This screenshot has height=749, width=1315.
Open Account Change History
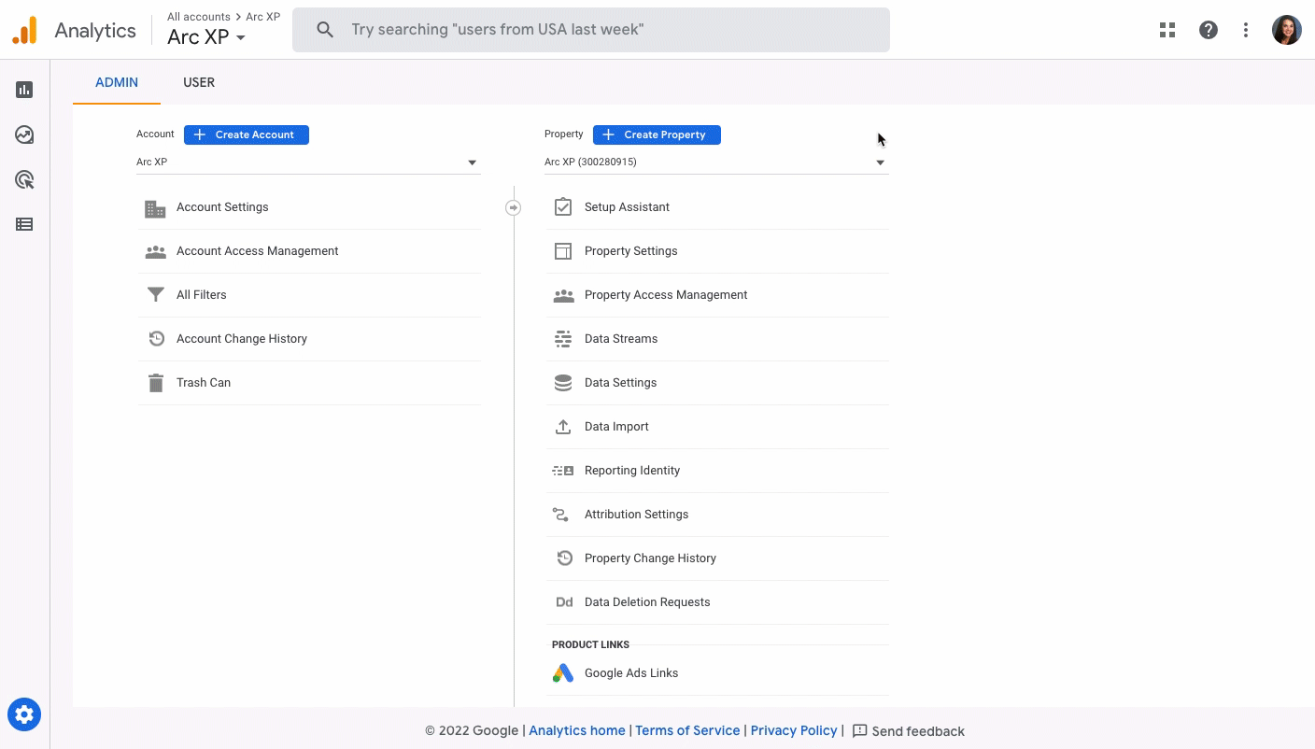pos(242,339)
